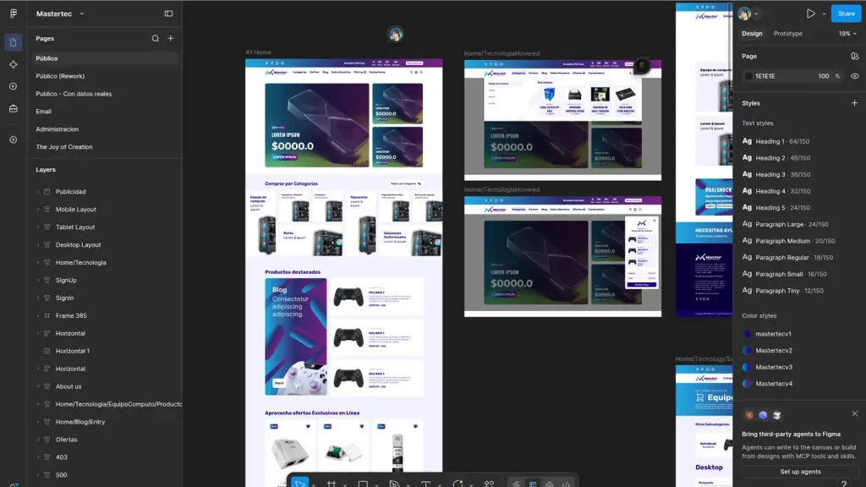
Task: Open the present options dropdown arrow
Action: pos(824,14)
